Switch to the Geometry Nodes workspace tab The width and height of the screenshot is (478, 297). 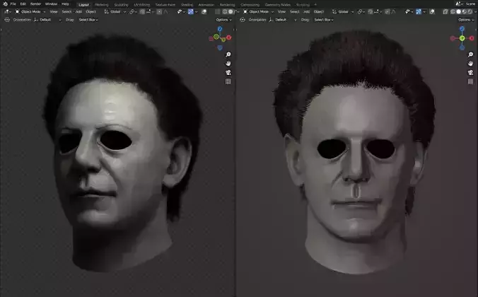[278, 5]
